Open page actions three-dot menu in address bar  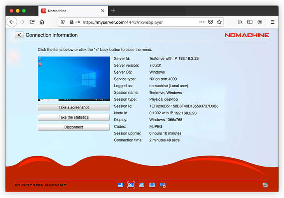tap(202, 22)
